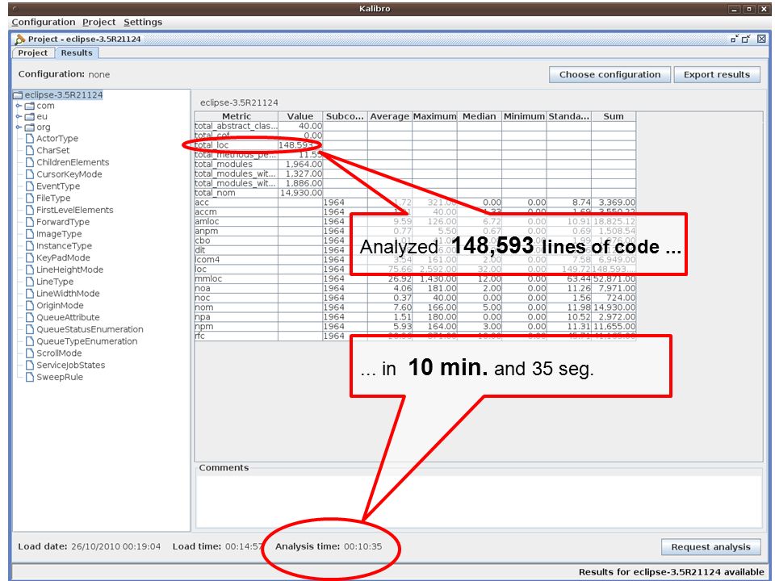Click the LineHeightMode file icon
Viewport: 775px width, 581px height.
[30, 270]
